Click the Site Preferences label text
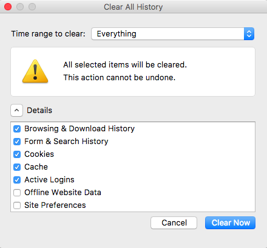Viewport: 267px width, 248px height. coord(55,205)
